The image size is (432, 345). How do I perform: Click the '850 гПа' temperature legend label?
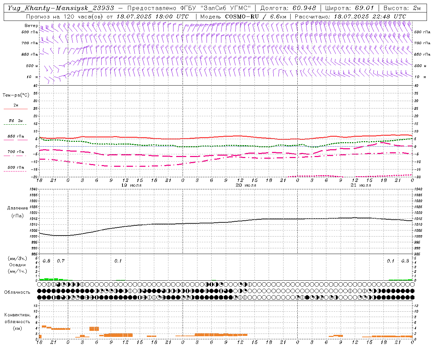coord(16,136)
